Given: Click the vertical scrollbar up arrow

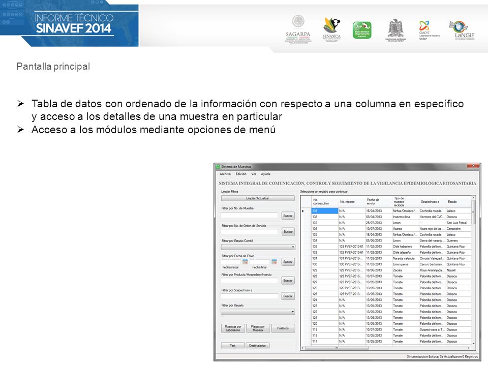Looking at the screenshot, I should [473, 198].
